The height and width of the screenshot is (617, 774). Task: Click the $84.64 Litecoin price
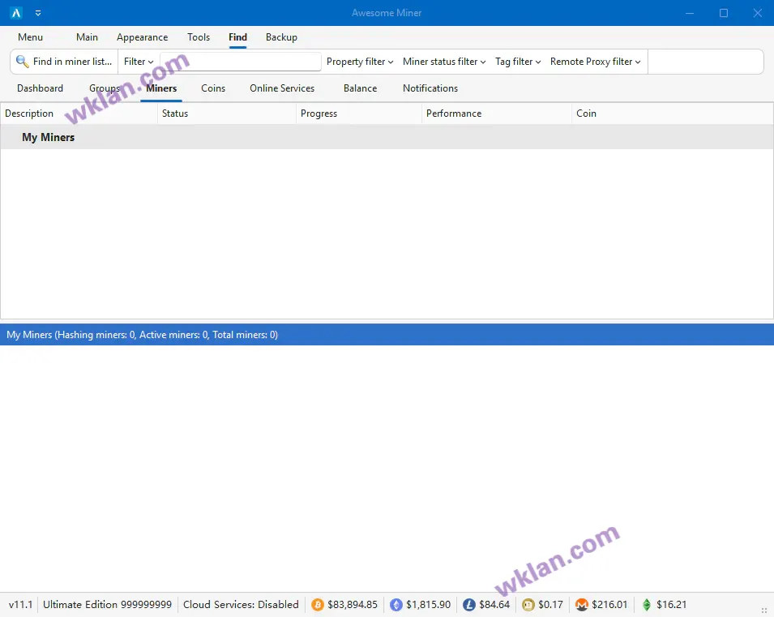[x=494, y=605]
